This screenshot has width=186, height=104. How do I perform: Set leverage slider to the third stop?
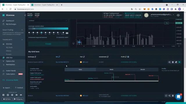click(37, 33)
